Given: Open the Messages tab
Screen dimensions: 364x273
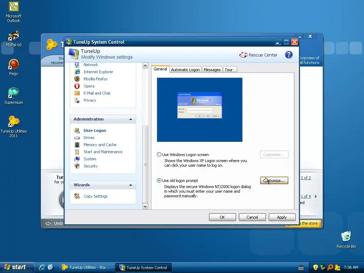Looking at the screenshot, I should 212,70.
